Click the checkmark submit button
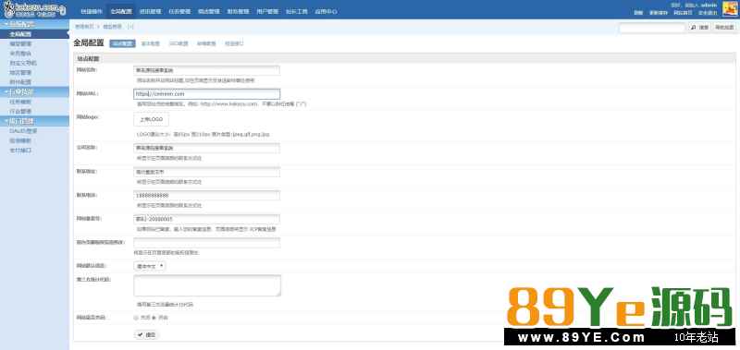This screenshot has height=350, width=740. (x=146, y=335)
